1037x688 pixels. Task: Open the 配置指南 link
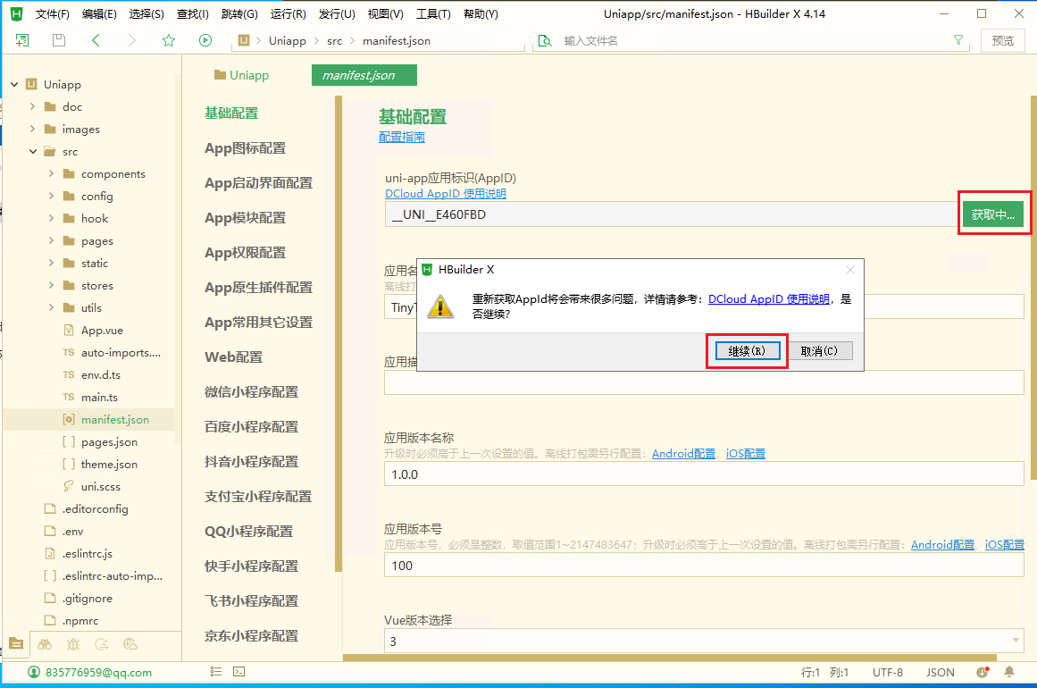pos(401,137)
